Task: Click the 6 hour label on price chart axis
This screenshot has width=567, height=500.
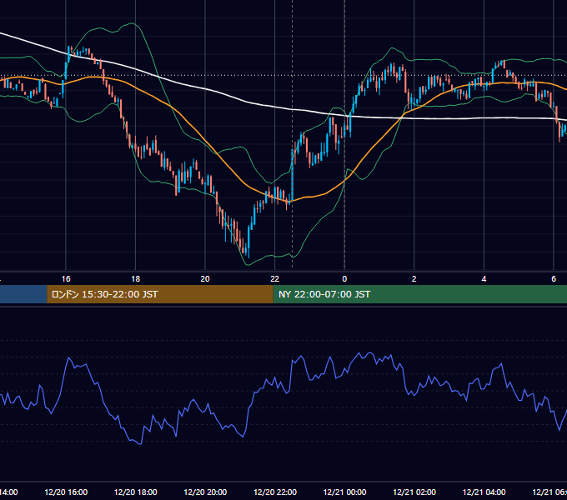Action: click(554, 279)
